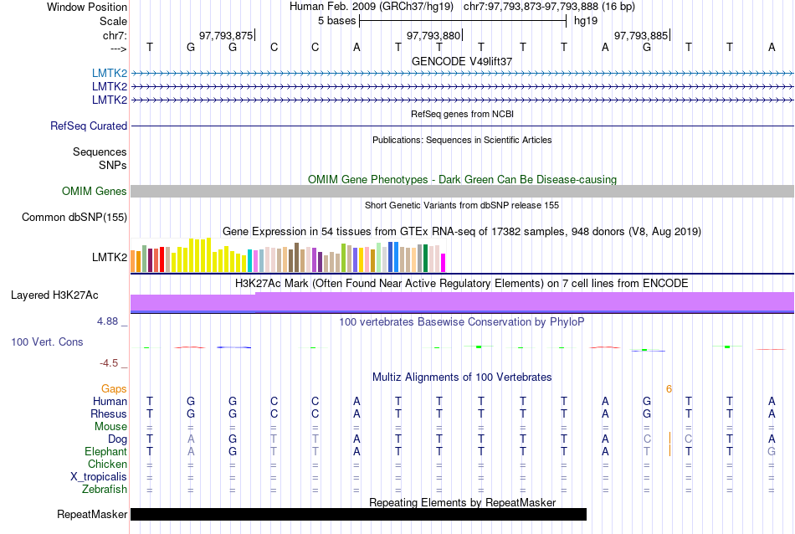Click Repeating Elements by RepeatMasker title
Image resolution: width=795 pixels, height=534 pixels.
tap(462, 502)
